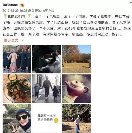Click the yellow smiley face in text image
The image size is (132, 133).
56,120
